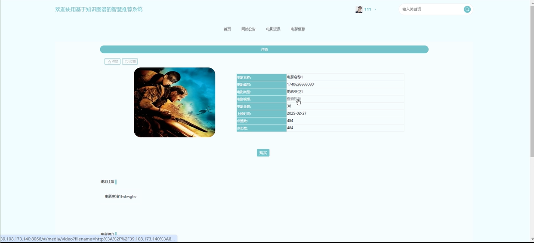
Task: Select the amount value 38
Action: pyautogui.click(x=289, y=106)
